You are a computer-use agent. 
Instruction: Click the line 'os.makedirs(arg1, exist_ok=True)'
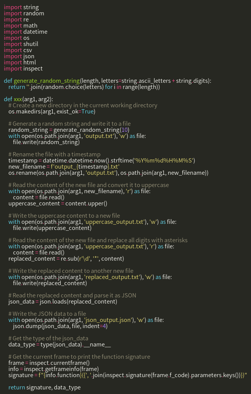52,112
